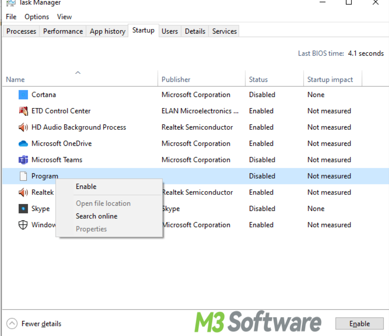Image resolution: width=389 pixels, height=336 pixels.
Task: Switch to the Performance tab
Action: point(63,31)
